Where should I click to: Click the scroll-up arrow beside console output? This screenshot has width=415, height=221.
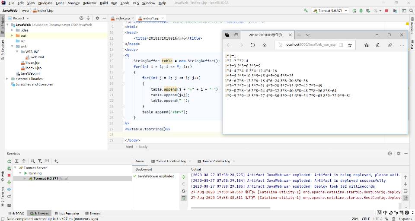(405, 177)
